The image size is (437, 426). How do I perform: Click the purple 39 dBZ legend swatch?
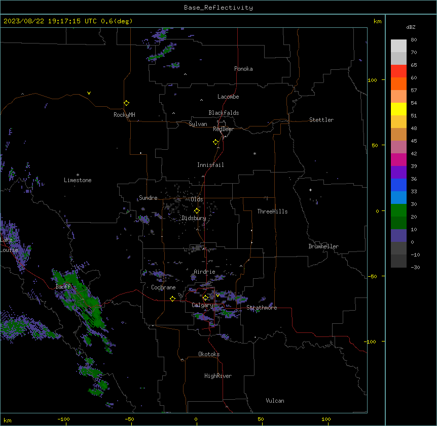[398, 173]
